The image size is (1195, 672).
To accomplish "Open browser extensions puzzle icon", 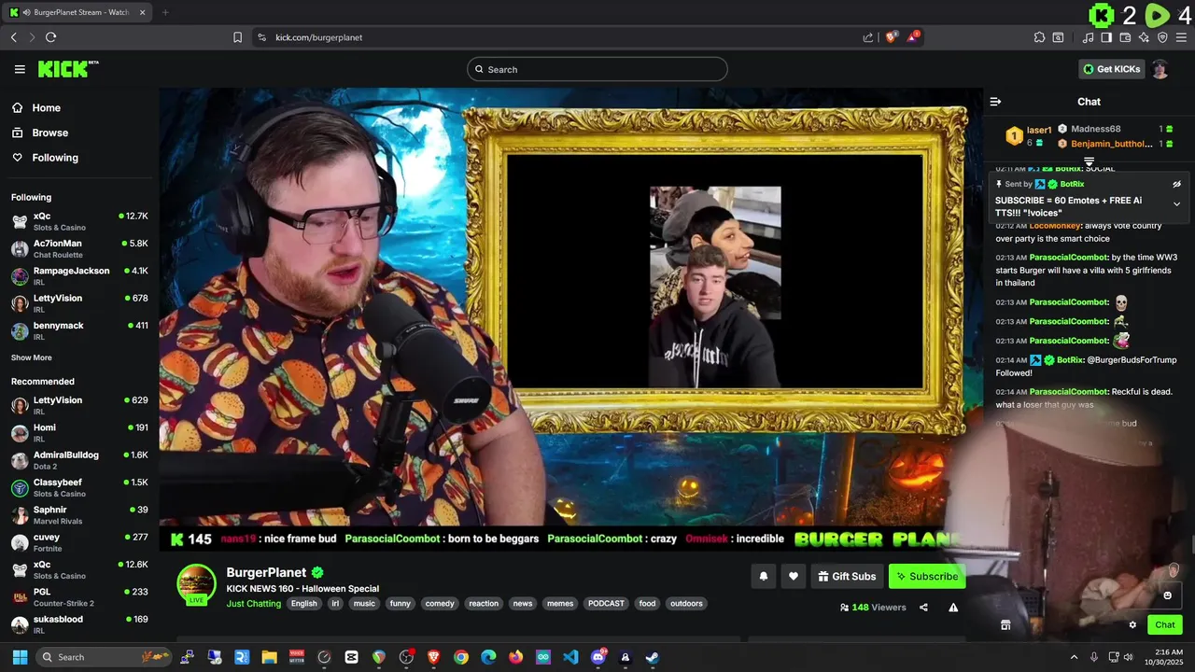I will [1039, 37].
